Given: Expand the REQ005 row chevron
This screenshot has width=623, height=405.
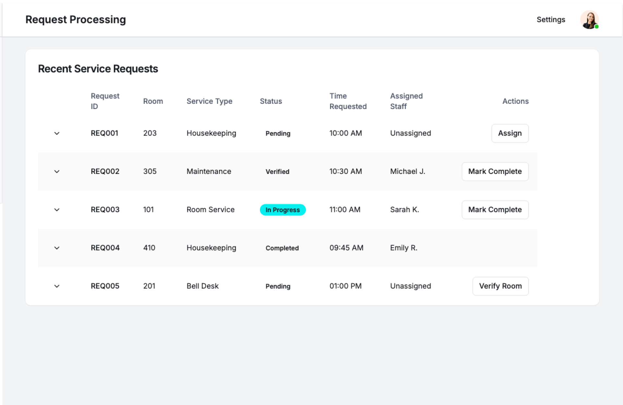Looking at the screenshot, I should click(57, 286).
